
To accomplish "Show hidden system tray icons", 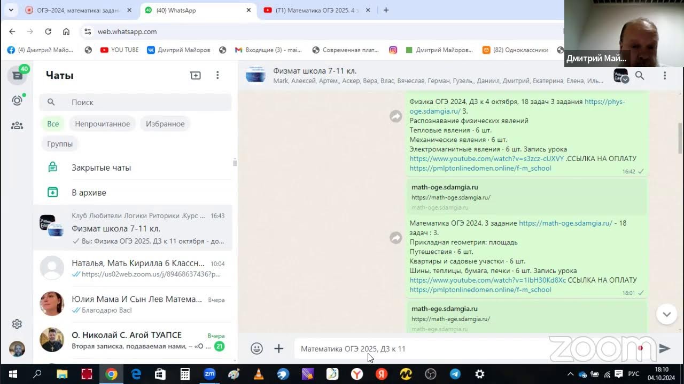I will (570, 374).
